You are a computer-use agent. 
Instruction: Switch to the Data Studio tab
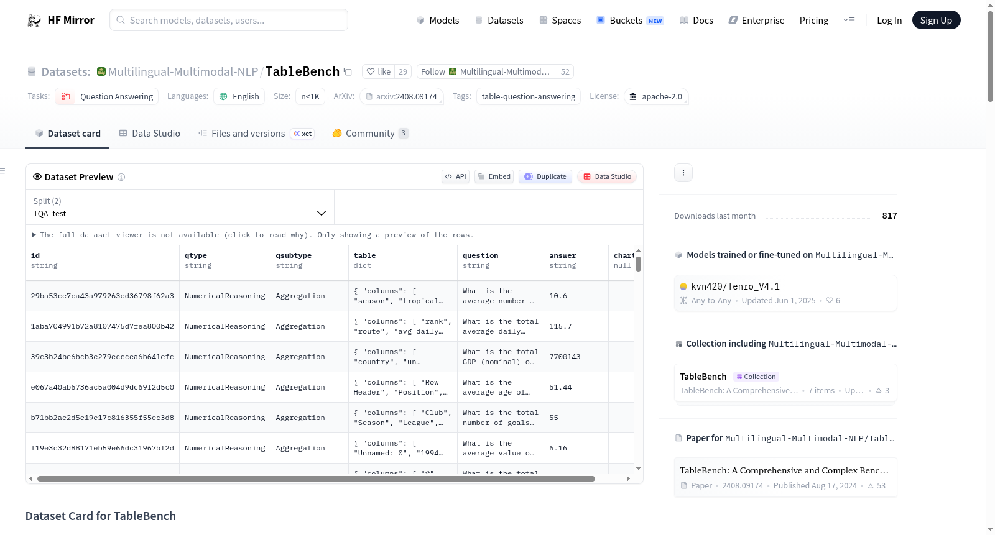(150, 134)
